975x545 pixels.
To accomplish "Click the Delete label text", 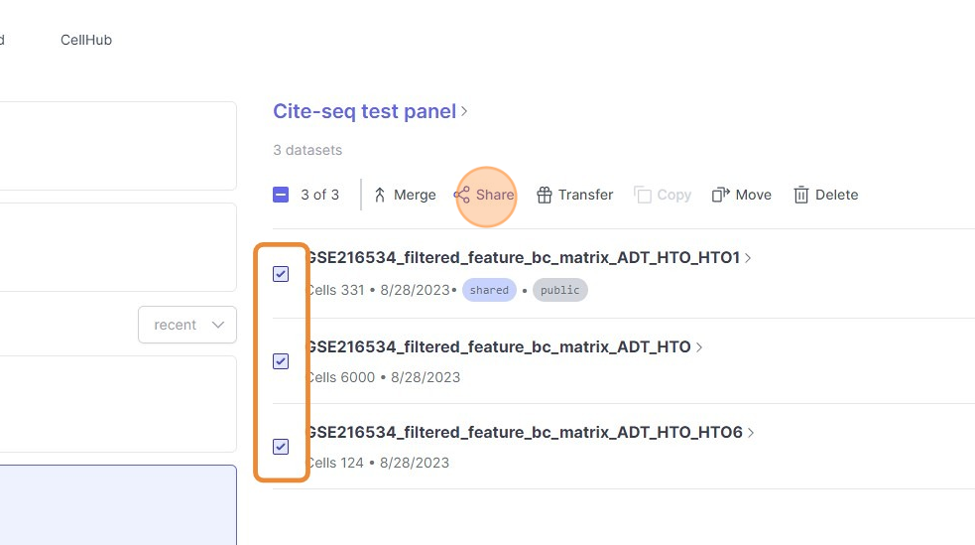I will (x=836, y=195).
